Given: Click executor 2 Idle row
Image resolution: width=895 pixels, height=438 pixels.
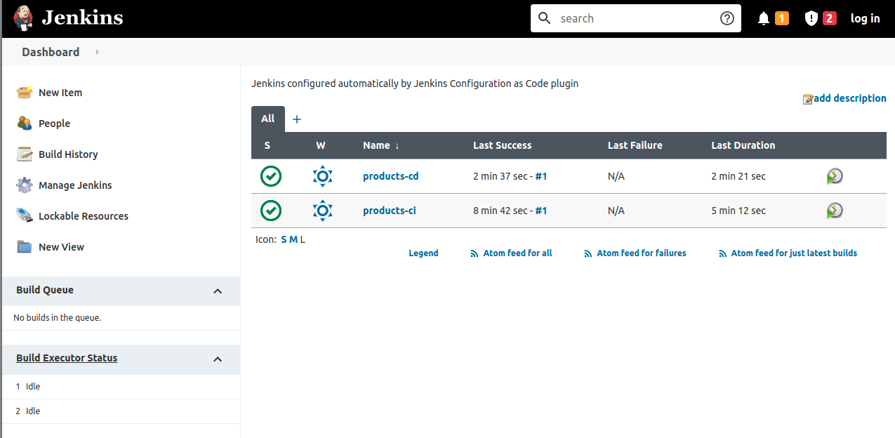Looking at the screenshot, I should pyautogui.click(x=121, y=411).
